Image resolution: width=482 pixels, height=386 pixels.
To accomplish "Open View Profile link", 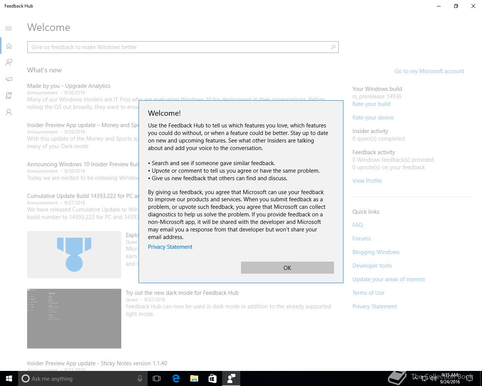I will coord(367,181).
